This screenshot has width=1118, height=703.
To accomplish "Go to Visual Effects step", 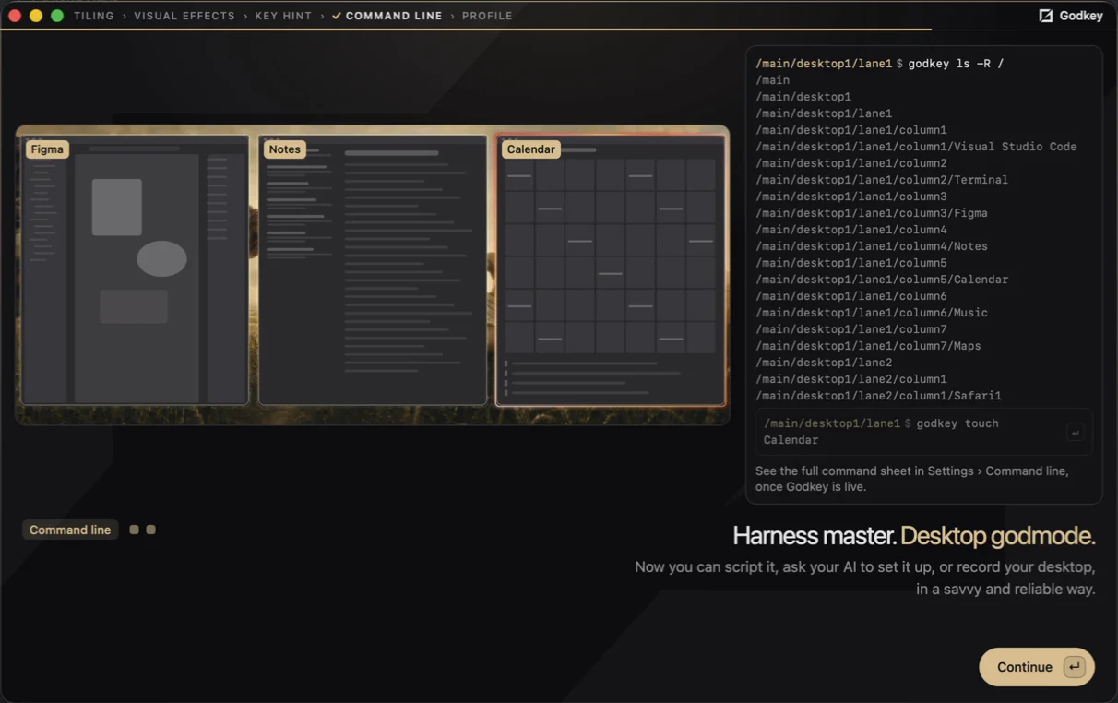I will tap(184, 16).
